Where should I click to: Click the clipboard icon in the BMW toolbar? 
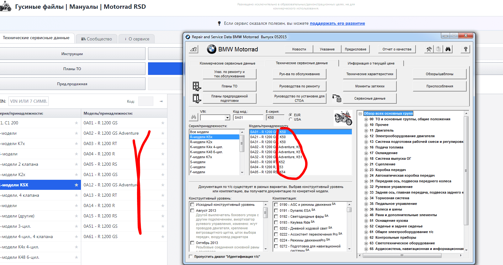coord(438,49)
